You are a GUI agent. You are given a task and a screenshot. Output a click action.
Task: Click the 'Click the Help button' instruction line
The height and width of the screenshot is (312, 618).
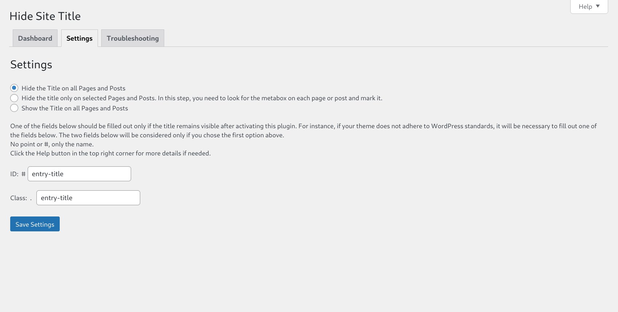coord(110,153)
